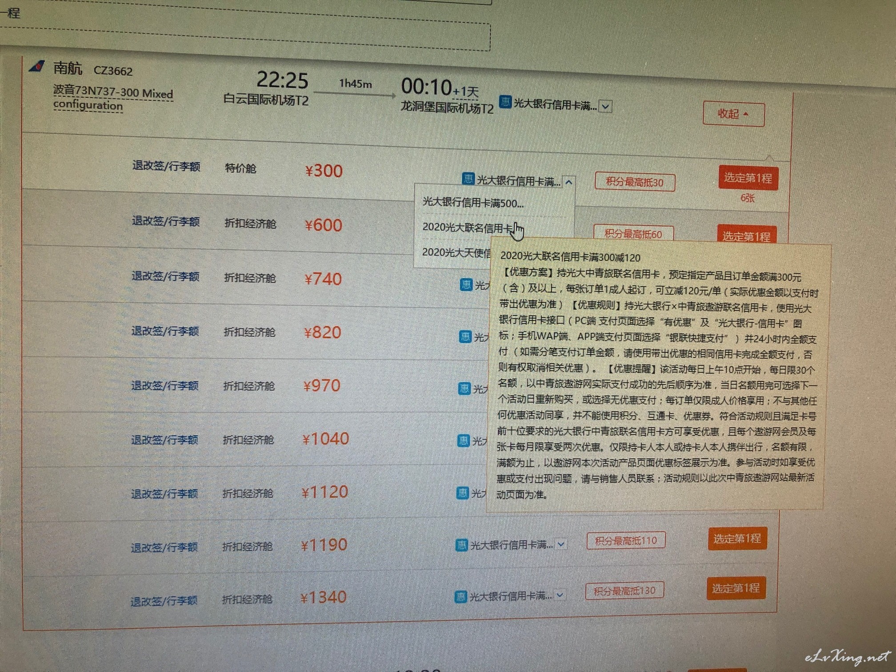Click the ¥1190 price
The height and width of the screenshot is (672, 896).
pyautogui.click(x=324, y=545)
